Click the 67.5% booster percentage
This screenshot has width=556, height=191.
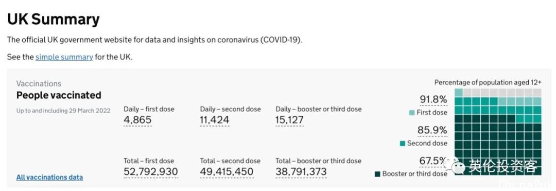click(x=432, y=161)
